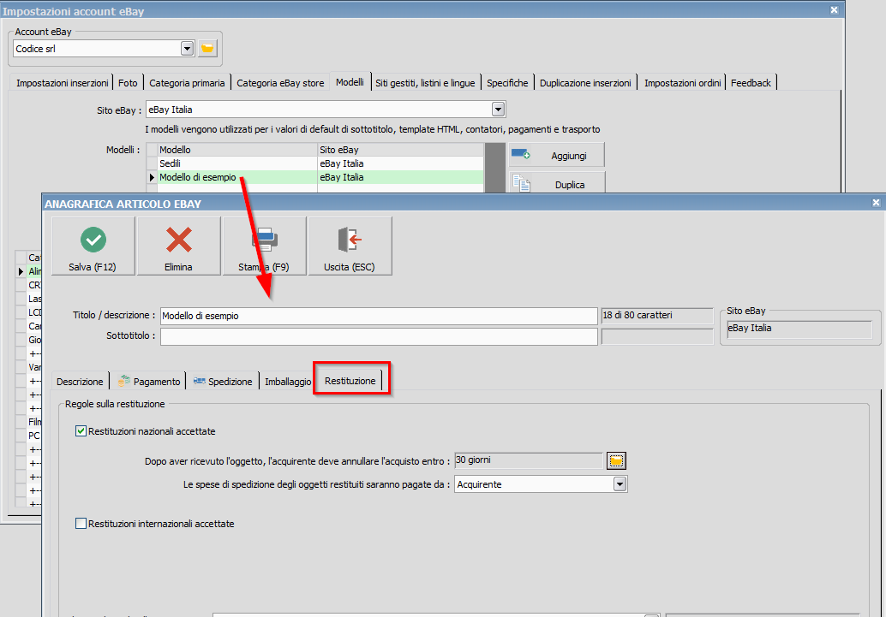Click Sito eBay column header in table
Screen dimensions: 886x617
[x=401, y=150]
